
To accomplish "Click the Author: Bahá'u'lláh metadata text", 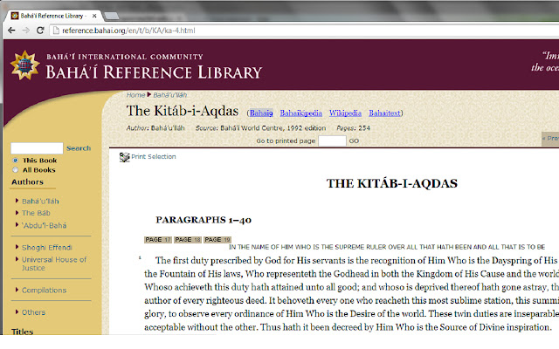I will [x=155, y=128].
